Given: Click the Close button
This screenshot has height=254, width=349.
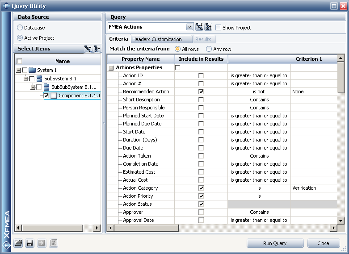Looking at the screenshot, I should pyautogui.click(x=323, y=243).
